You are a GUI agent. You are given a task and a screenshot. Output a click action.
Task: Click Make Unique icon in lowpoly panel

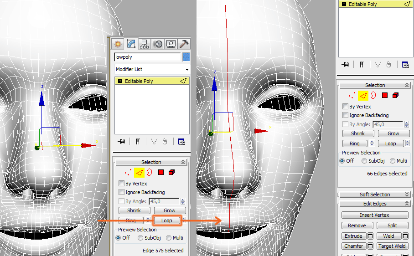(154, 142)
